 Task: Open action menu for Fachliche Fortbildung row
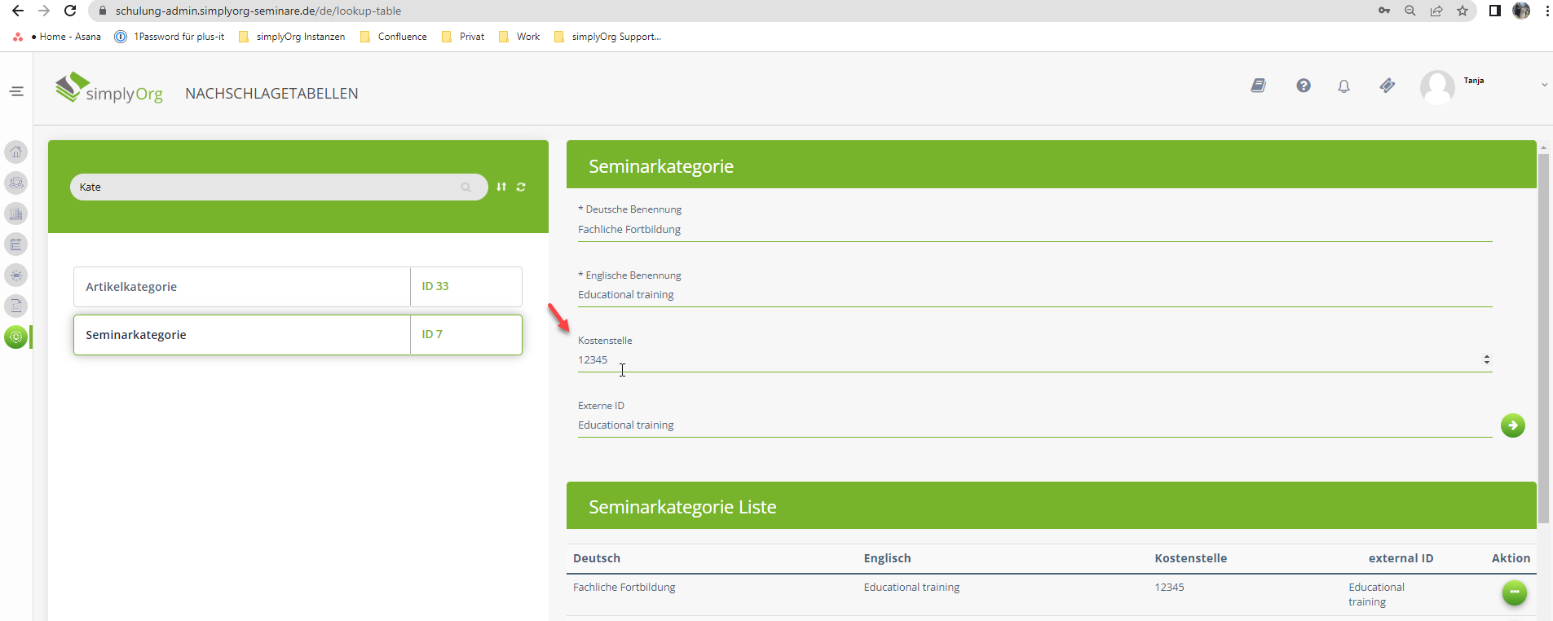[x=1514, y=592]
